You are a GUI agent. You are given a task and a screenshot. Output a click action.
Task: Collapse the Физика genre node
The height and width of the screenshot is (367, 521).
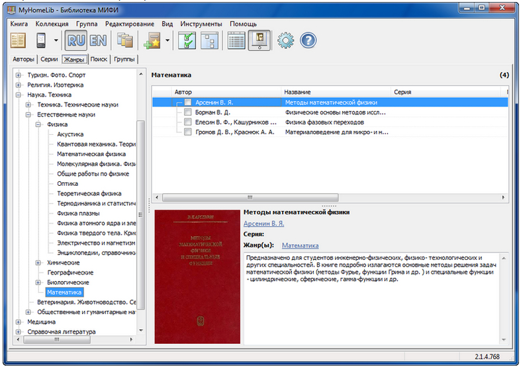38,124
